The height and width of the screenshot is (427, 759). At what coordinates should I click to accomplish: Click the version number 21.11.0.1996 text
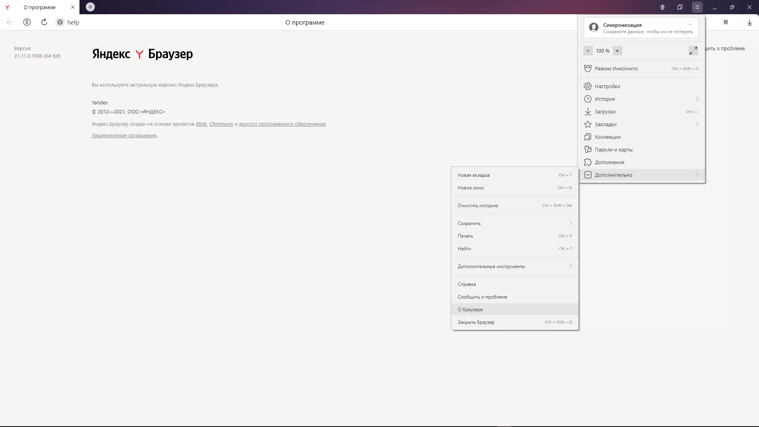click(x=38, y=56)
